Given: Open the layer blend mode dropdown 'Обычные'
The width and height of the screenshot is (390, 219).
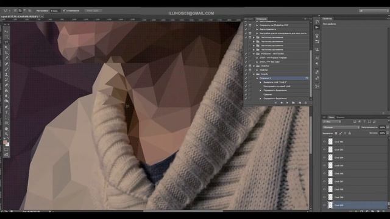Looking at the screenshot, I should [341, 127].
